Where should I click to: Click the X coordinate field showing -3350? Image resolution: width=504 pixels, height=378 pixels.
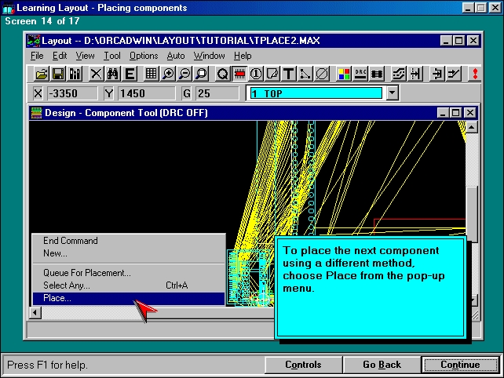71,93
